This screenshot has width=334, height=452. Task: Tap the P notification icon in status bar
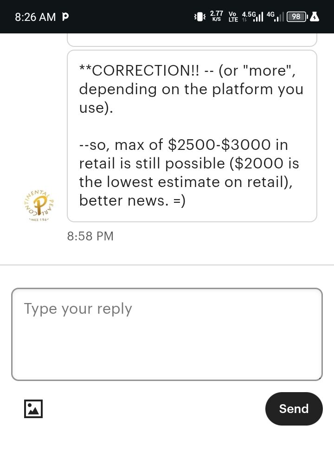[65, 17]
